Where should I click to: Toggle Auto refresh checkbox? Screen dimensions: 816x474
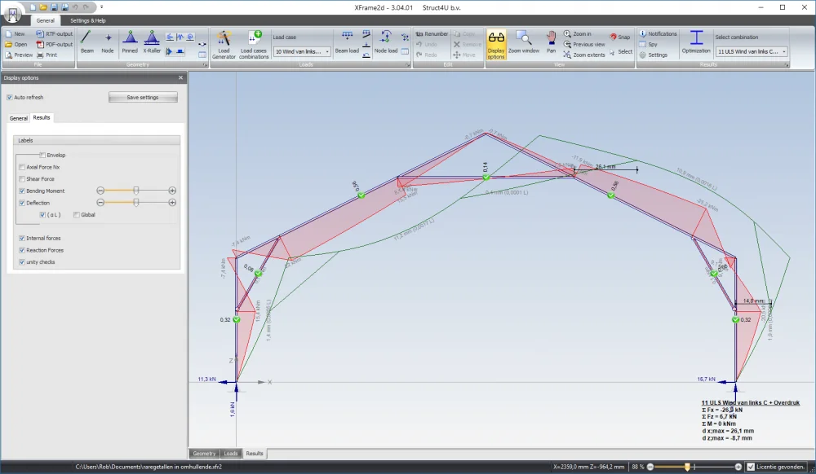tap(9, 97)
